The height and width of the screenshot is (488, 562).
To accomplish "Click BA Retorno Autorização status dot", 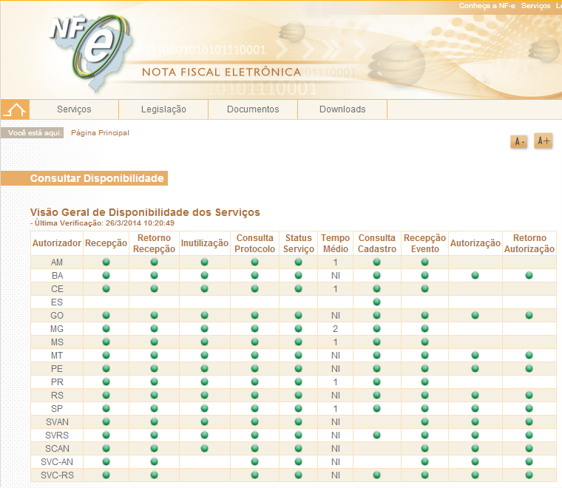I will (x=529, y=275).
